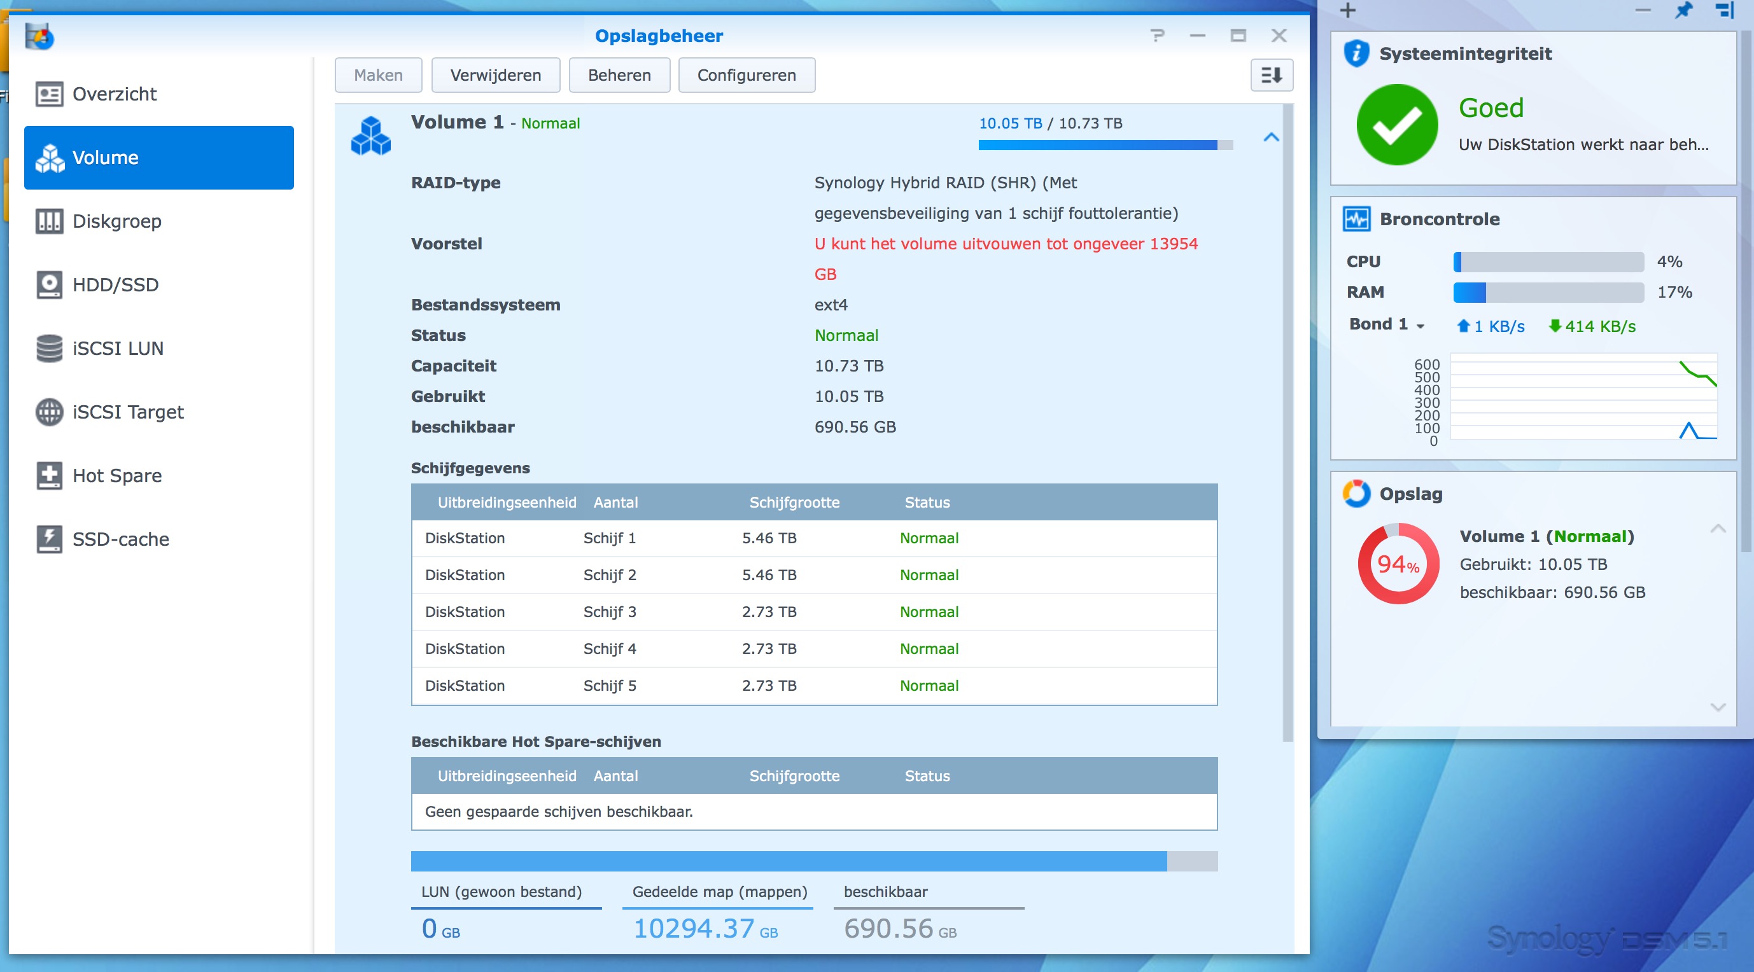Click Volume 1 usage progress bar
This screenshot has width=1754, height=972.
tap(1105, 145)
